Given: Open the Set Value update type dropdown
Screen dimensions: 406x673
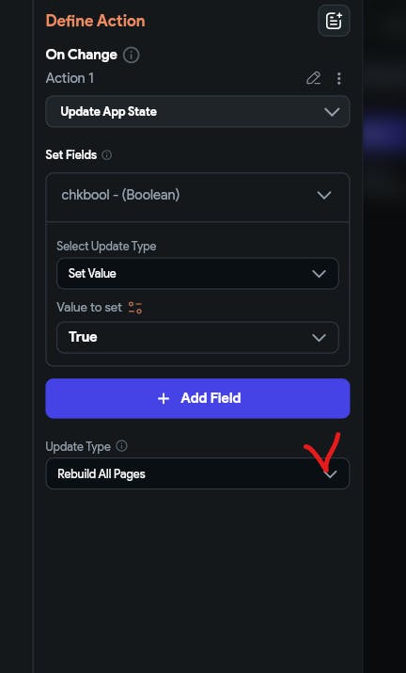Looking at the screenshot, I should 197,273.
